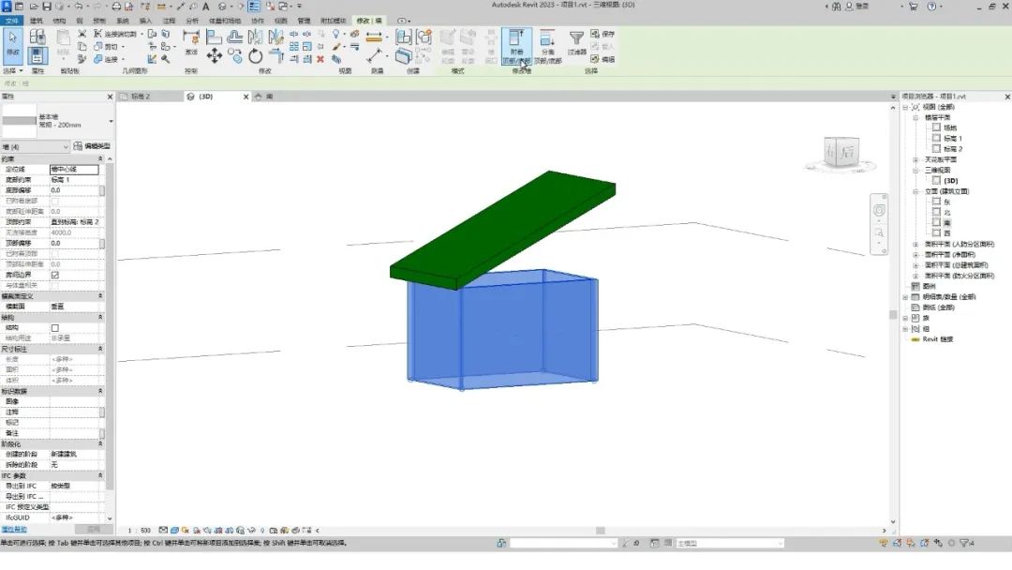Toggle the Room Bounding (房间边界) checkbox
Image resolution: width=1012 pixels, height=570 pixels.
tap(54, 275)
